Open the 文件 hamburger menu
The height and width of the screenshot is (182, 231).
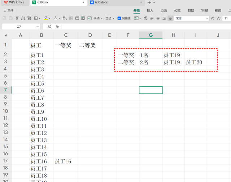coord(8,10)
